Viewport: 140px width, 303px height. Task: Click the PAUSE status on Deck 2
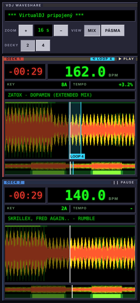[x=124, y=182]
